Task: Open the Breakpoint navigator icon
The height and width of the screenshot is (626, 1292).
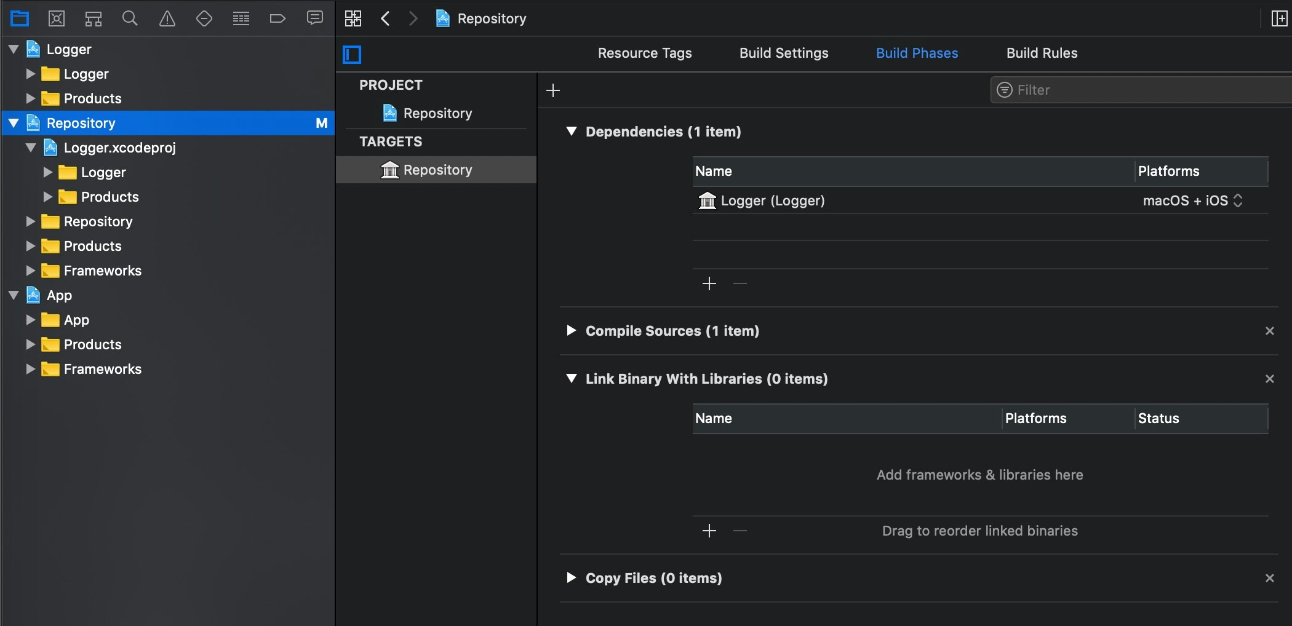Action: point(277,18)
